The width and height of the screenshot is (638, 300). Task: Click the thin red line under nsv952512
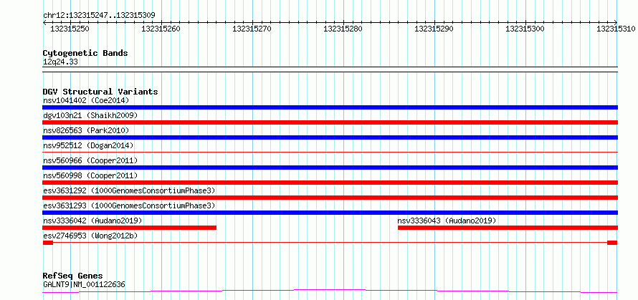[x=330, y=152]
